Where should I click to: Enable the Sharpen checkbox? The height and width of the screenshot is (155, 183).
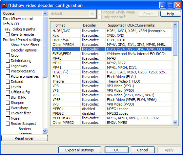pos(8,103)
